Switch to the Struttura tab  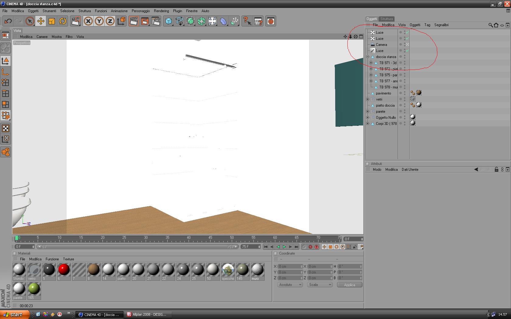pyautogui.click(x=387, y=19)
